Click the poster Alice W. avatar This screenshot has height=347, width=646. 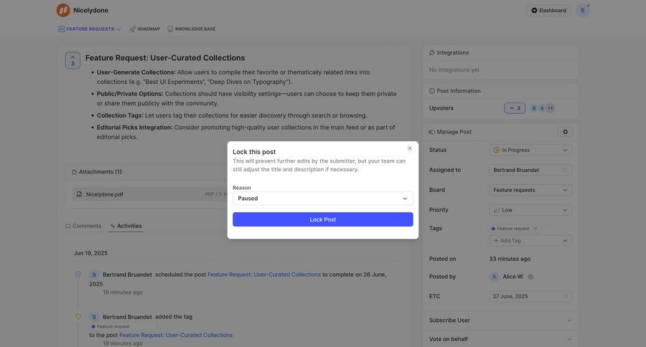[494, 277]
